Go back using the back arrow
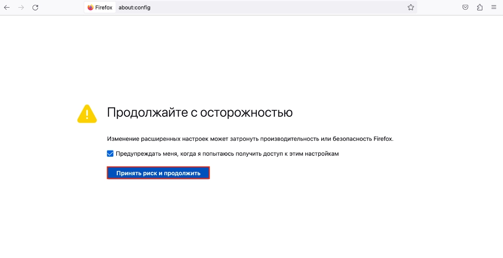The height and width of the screenshot is (258, 503). (7, 7)
